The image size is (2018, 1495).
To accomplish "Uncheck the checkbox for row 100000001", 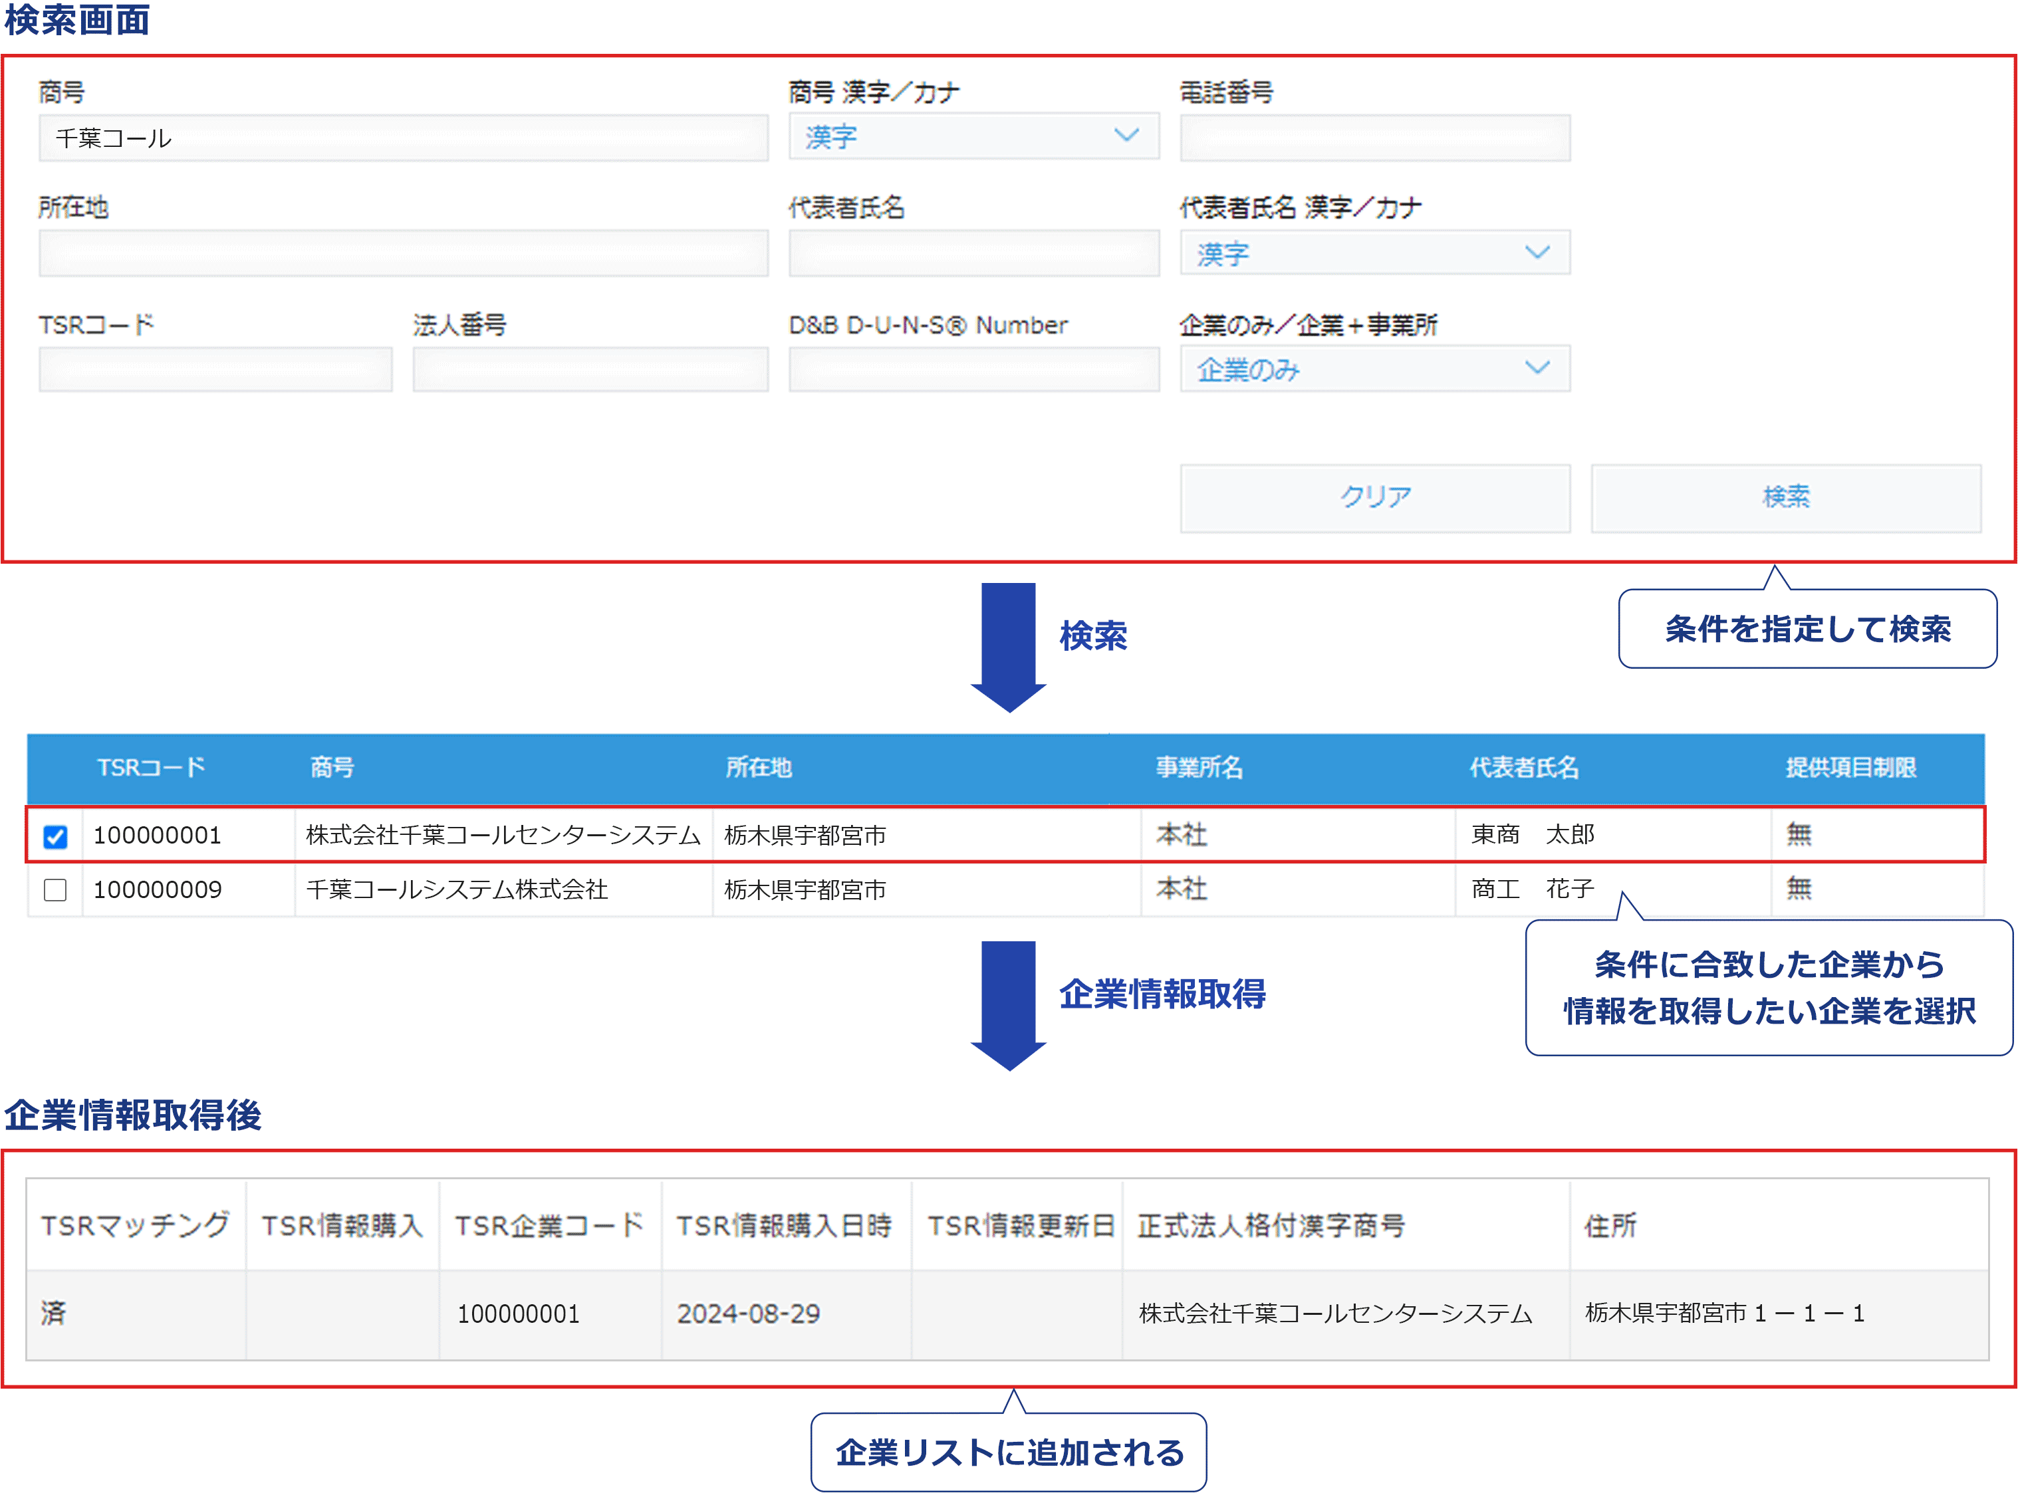I will 55,836.
